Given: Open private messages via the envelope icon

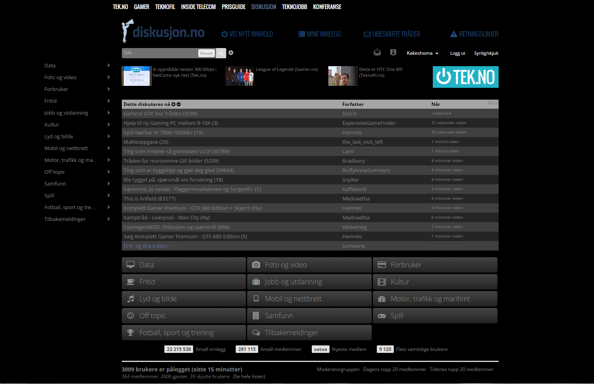Looking at the screenshot, I should (377, 52).
